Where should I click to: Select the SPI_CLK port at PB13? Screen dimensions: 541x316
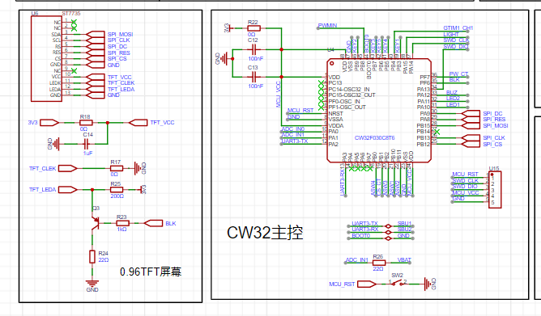(x=471, y=137)
